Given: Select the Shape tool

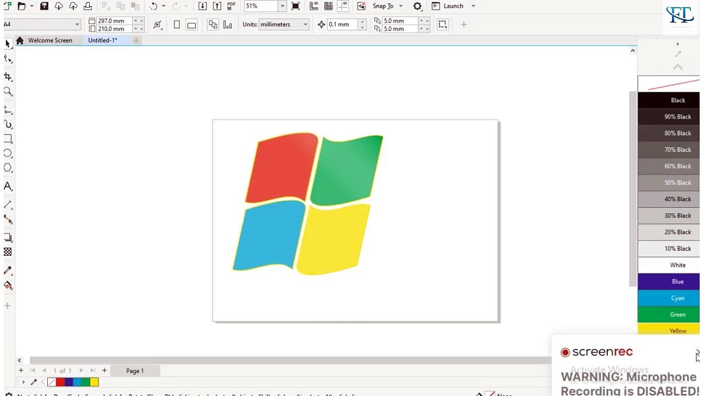Looking at the screenshot, I should [x=8, y=59].
